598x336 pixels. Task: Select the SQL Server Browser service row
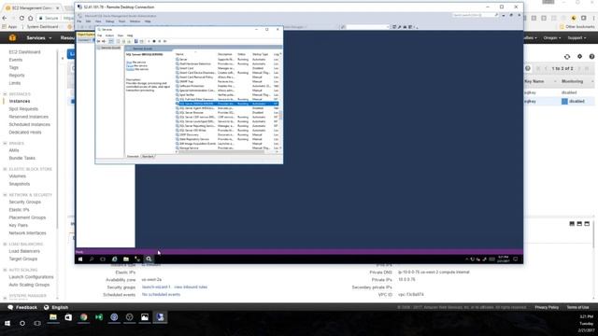point(227,112)
